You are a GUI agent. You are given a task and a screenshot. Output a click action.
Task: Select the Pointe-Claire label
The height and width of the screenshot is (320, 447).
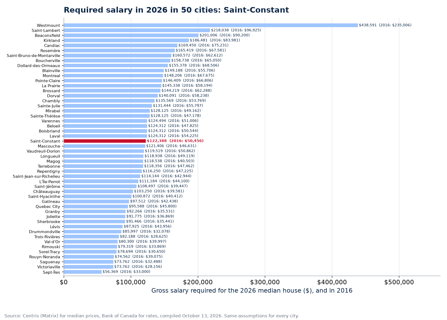click(x=48, y=81)
